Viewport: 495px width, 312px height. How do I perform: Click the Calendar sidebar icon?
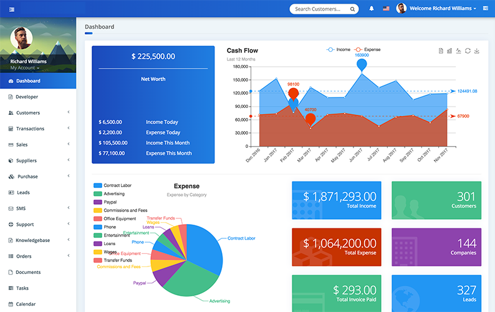tap(11, 304)
